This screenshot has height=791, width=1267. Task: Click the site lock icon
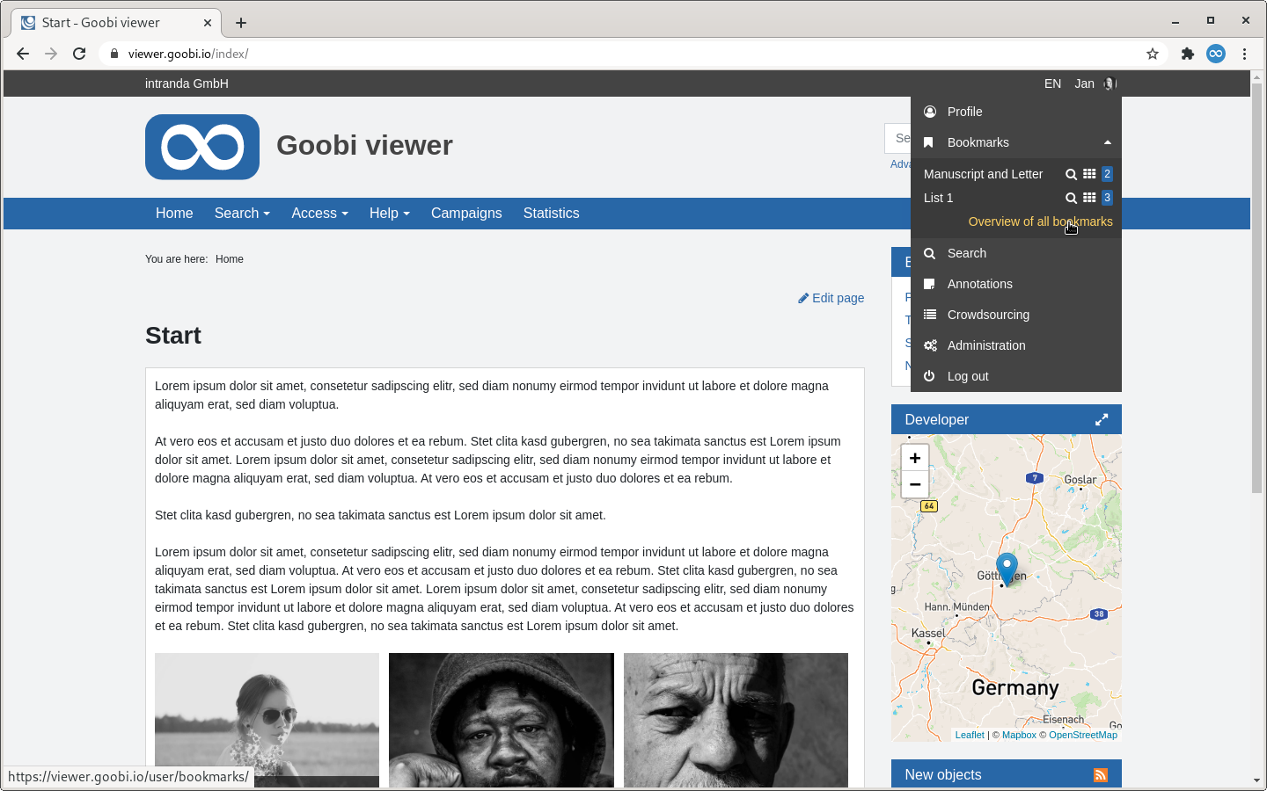(x=114, y=54)
